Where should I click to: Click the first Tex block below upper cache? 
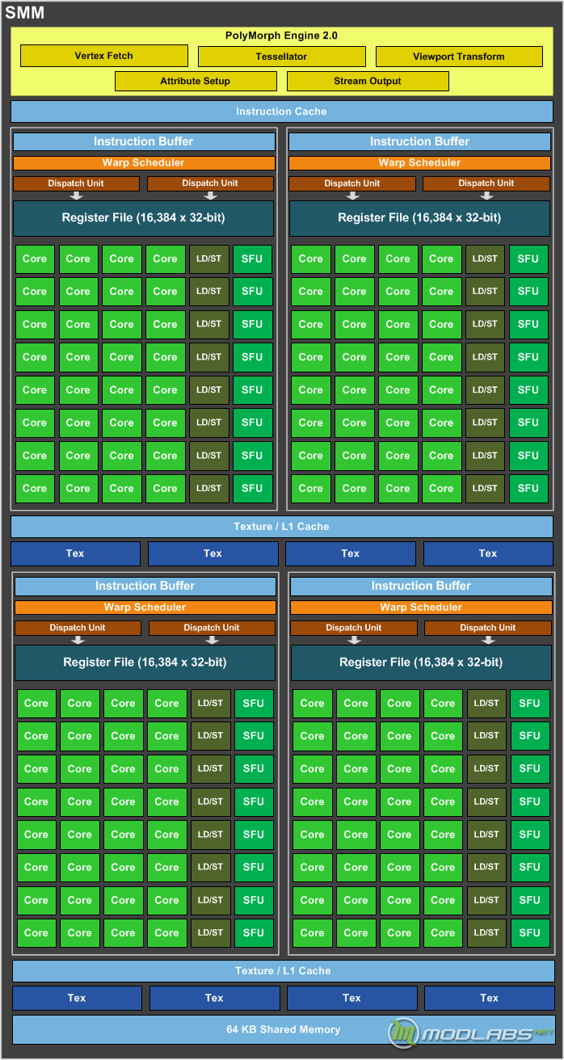click(75, 553)
